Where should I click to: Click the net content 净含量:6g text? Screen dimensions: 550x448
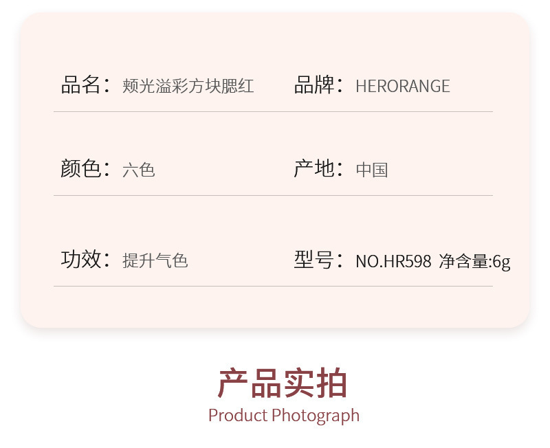click(x=474, y=262)
